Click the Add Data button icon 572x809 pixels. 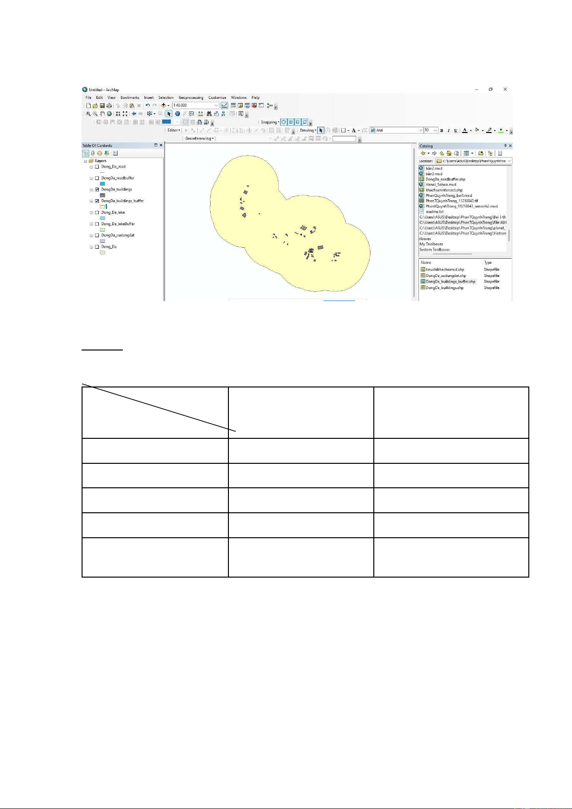click(x=164, y=106)
